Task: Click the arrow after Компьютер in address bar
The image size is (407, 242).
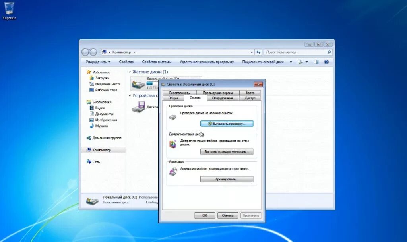Action: pos(134,52)
